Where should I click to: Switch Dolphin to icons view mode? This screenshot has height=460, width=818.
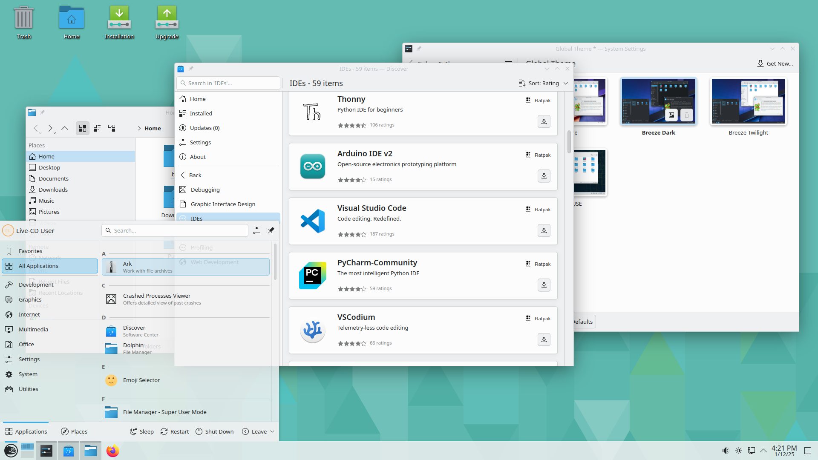tap(83, 128)
